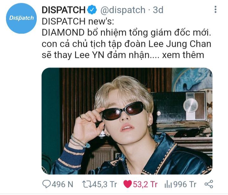228x195 pixels.
Task: Open the tweet via the 3d timestamp
Action: [158, 10]
